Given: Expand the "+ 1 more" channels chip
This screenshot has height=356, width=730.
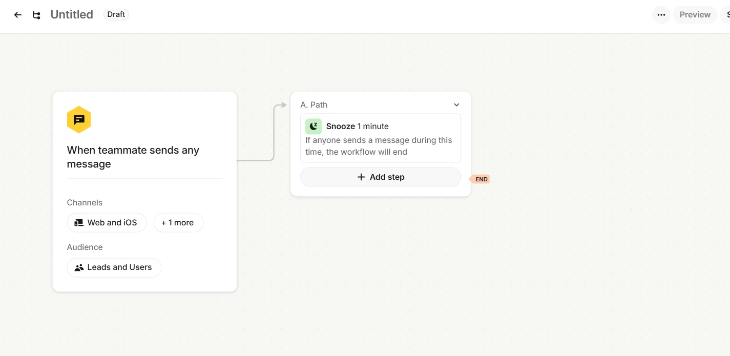Looking at the screenshot, I should (x=178, y=223).
